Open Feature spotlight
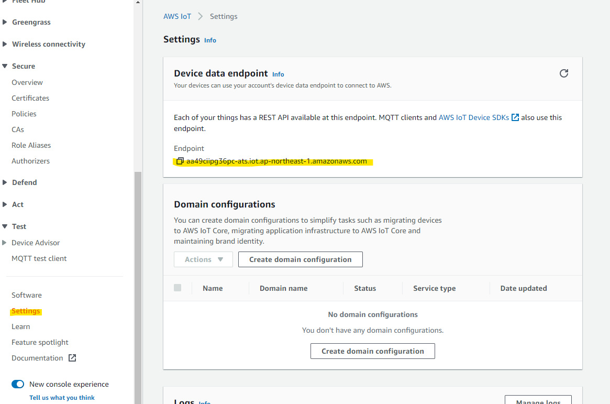610x404 pixels. pyautogui.click(x=40, y=343)
